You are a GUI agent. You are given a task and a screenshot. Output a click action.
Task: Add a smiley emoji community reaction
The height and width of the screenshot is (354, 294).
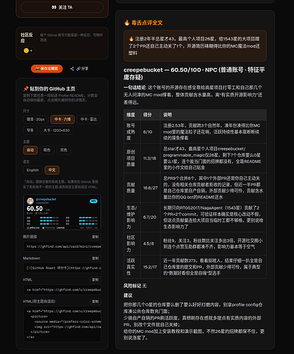tap(28, 50)
